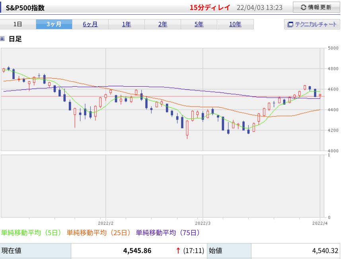This screenshot has width=341, height=259.
Task: Click the 22/04/03 13:23 timestamp
Action: click(259, 8)
